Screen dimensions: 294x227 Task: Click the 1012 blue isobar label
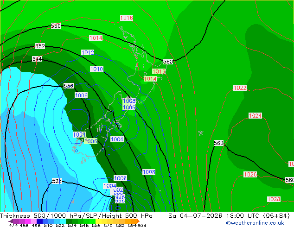pos(88,52)
